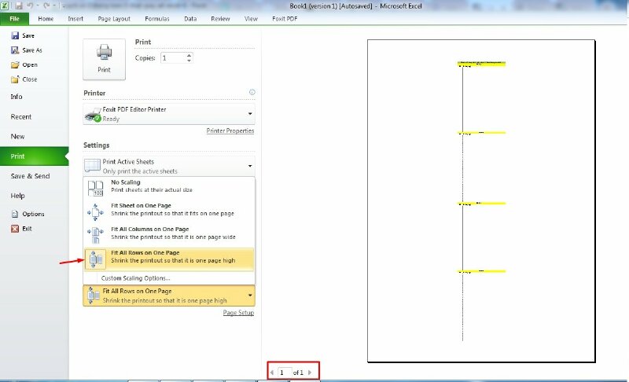Click the Options icon in left menu

click(x=15, y=214)
